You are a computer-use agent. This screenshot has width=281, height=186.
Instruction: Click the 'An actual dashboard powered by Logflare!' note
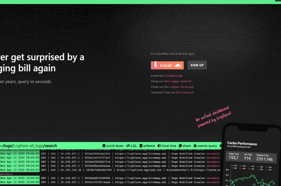coord(213,117)
